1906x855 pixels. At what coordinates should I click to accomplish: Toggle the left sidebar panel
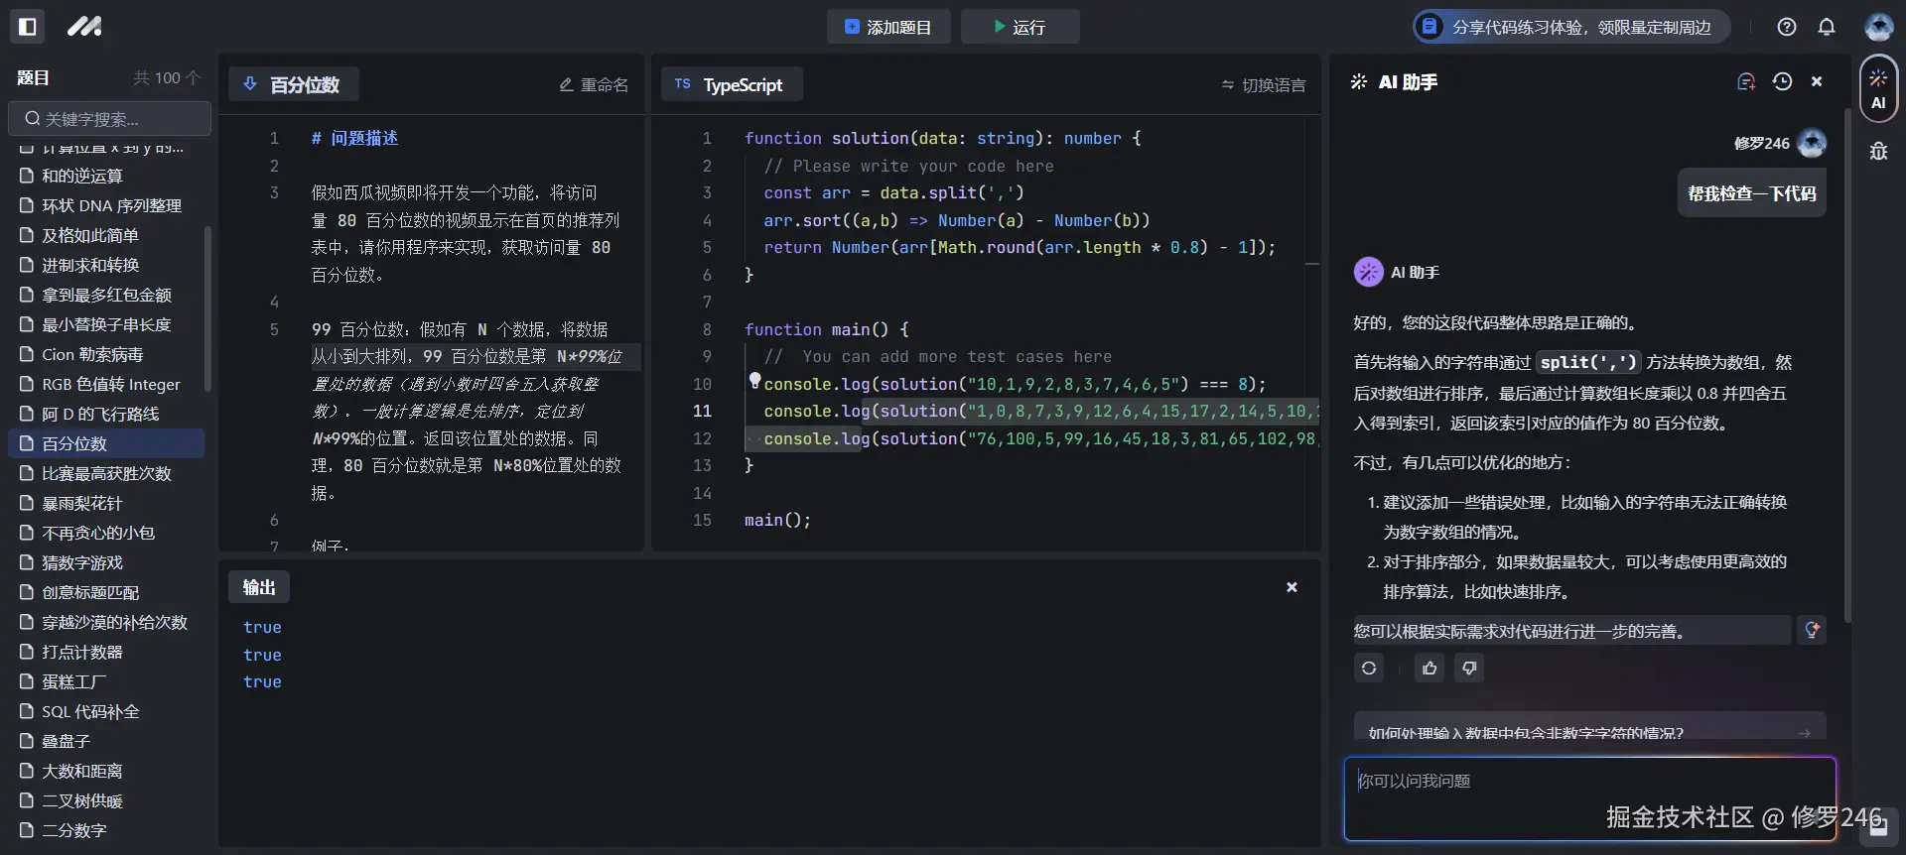[x=28, y=27]
